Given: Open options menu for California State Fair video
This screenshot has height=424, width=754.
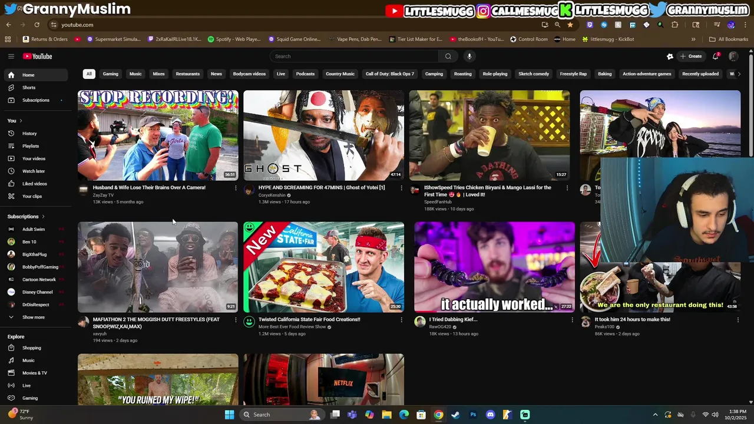Looking at the screenshot, I should click(x=401, y=320).
